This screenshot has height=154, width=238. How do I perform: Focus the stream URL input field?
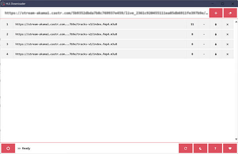point(105,13)
